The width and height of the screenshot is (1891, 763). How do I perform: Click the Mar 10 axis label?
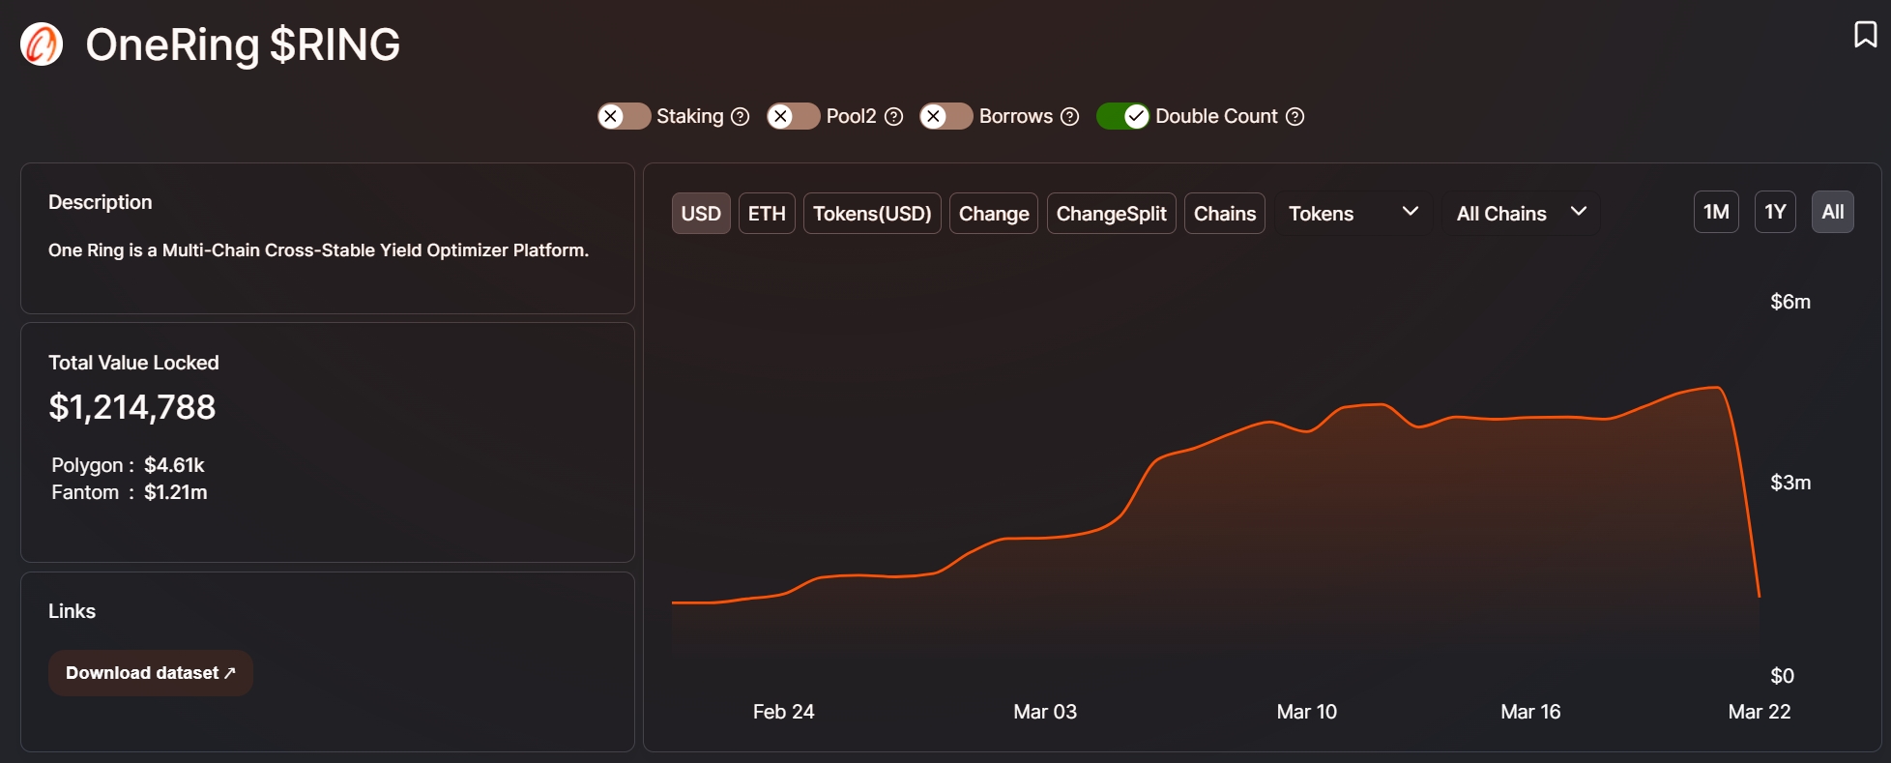(1307, 712)
